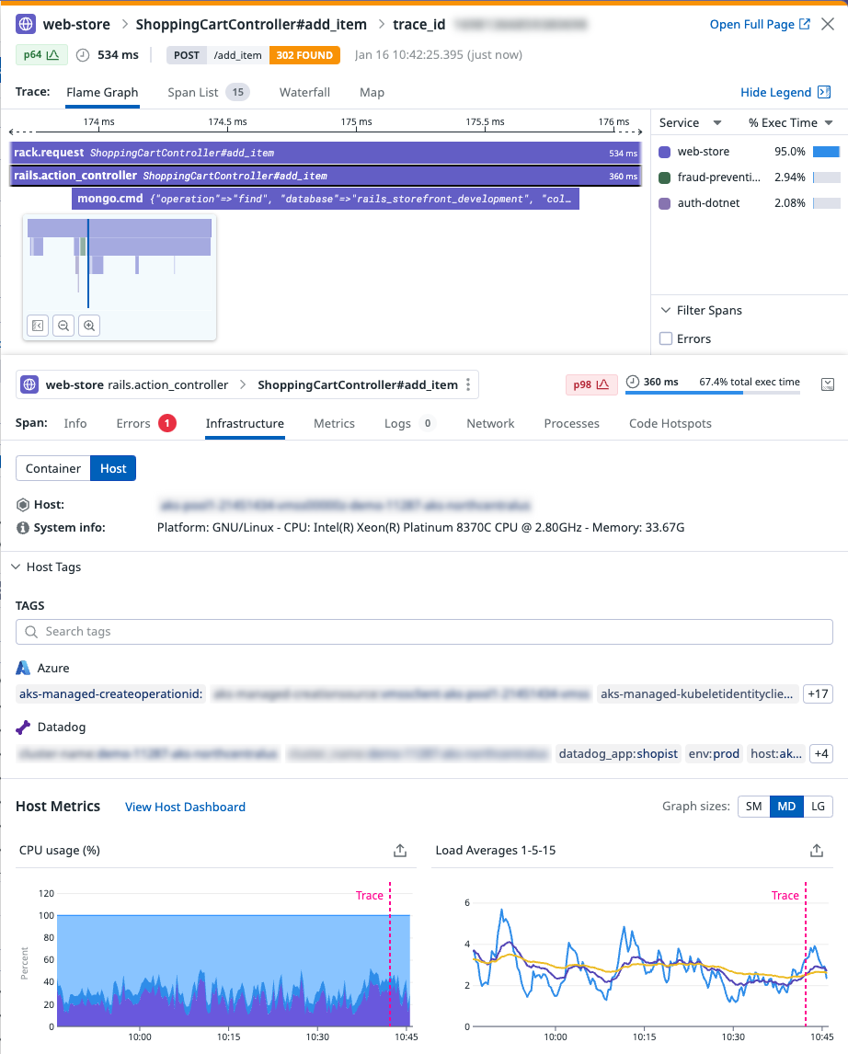Click the clock icon beside 360 ms
The height and width of the screenshot is (1054, 848).
(x=632, y=382)
